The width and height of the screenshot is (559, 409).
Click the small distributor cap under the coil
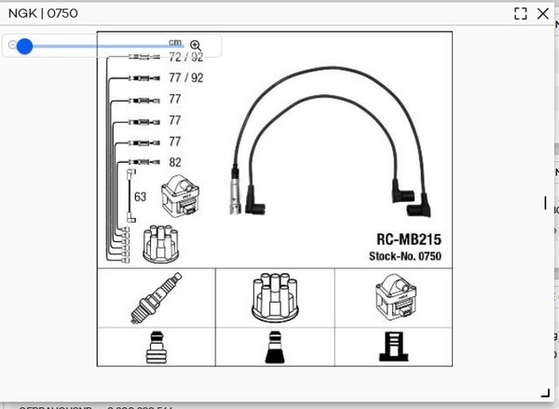(x=160, y=244)
